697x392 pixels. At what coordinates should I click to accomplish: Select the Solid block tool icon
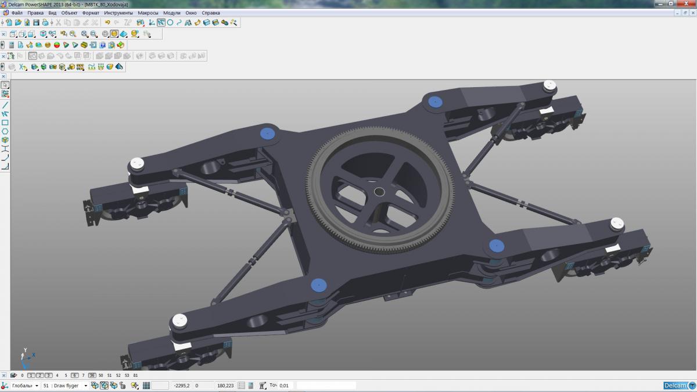coord(207,23)
